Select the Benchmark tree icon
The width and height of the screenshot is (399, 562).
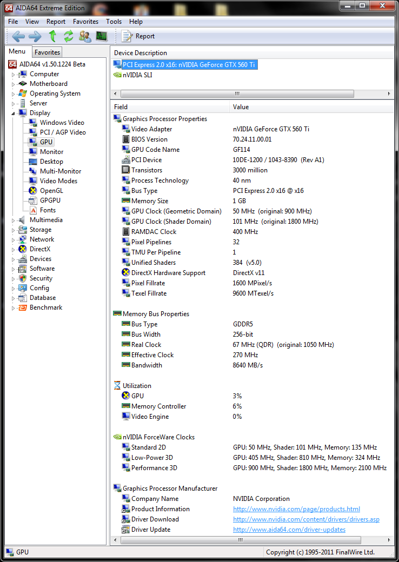coord(23,307)
